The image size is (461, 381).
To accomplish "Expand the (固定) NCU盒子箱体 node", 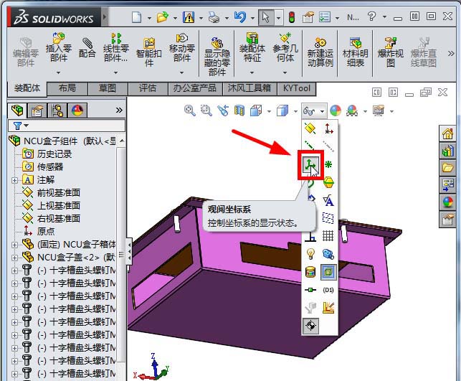I will [x=14, y=245].
